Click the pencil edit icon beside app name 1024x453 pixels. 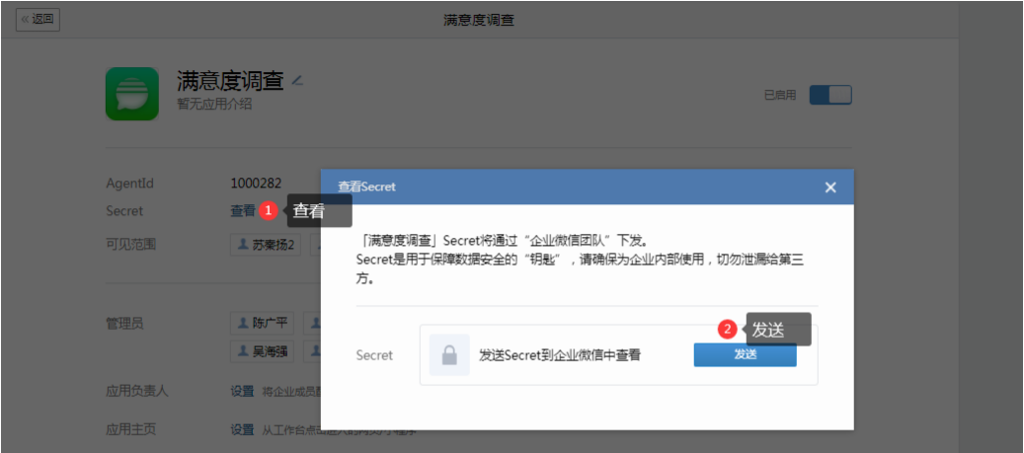[297, 80]
